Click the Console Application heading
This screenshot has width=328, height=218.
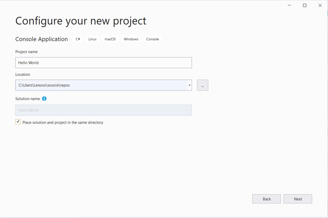[42, 39]
